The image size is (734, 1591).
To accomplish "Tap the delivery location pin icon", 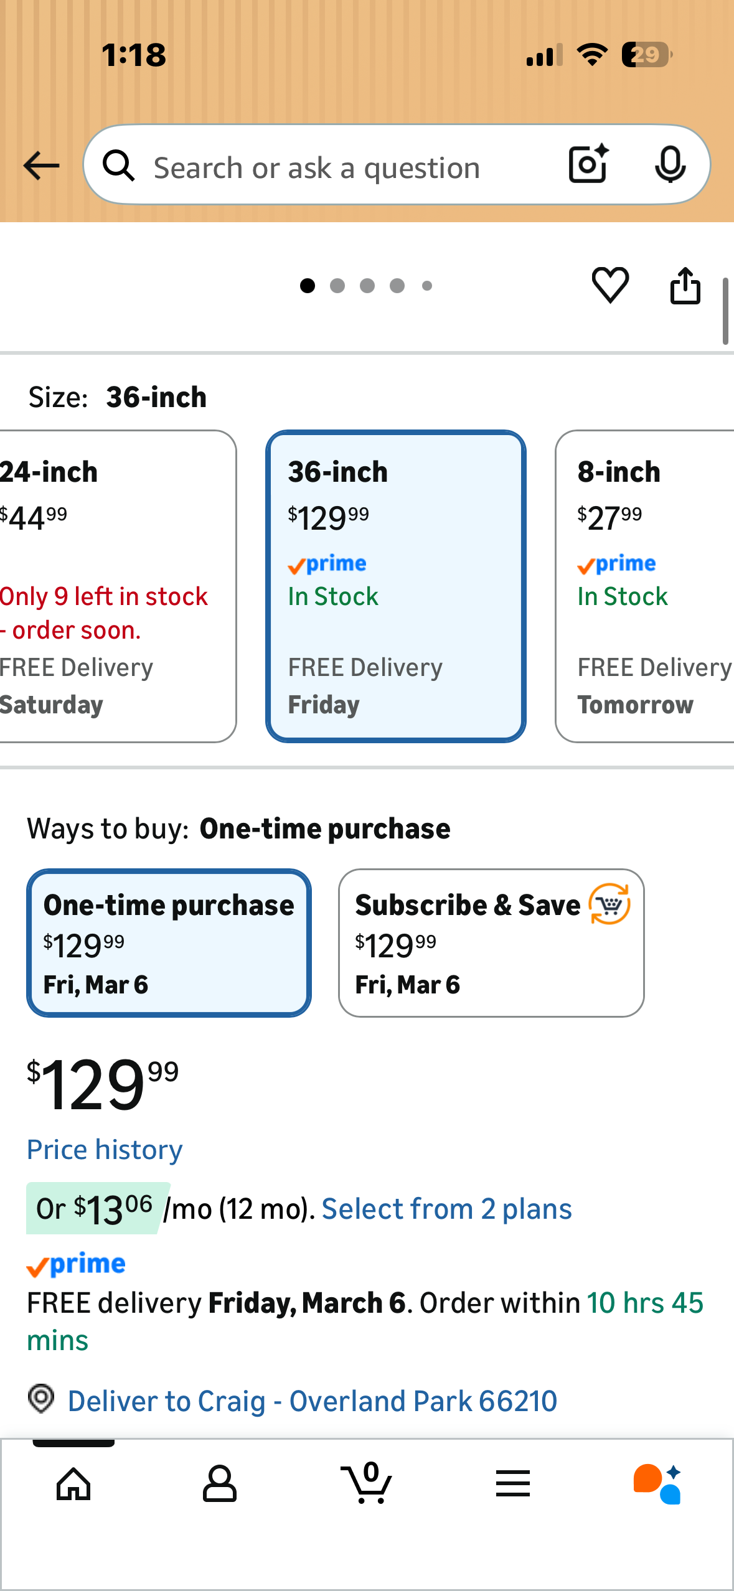I will click(x=41, y=1399).
